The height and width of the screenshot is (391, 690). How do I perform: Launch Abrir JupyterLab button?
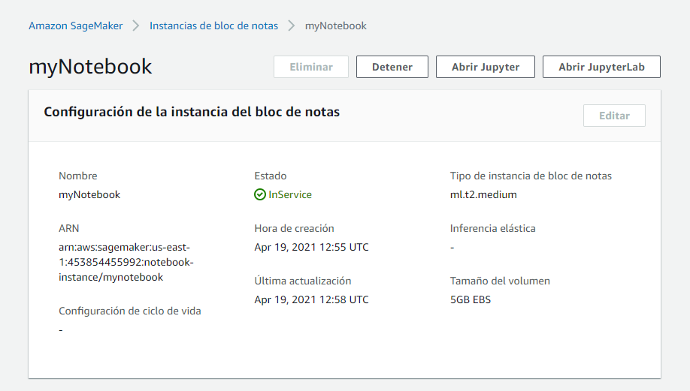pos(601,67)
